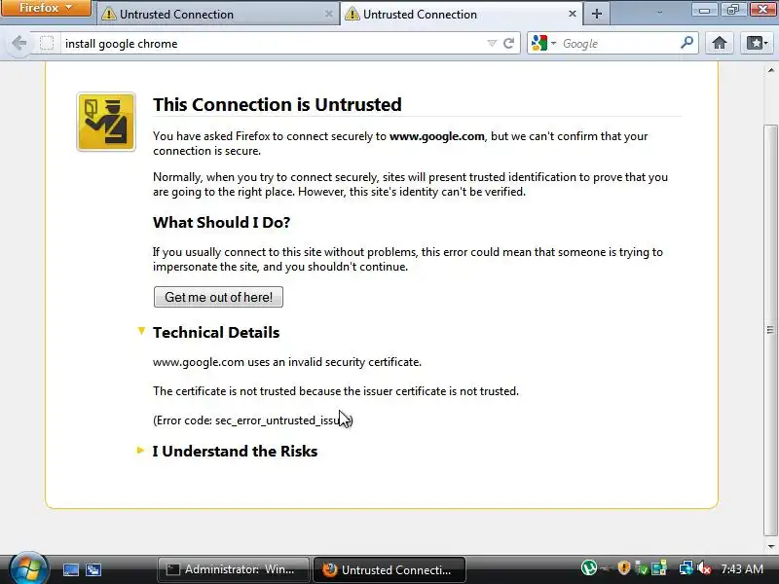Click the 7:43 AM system clock
Screen dimensions: 779x584
[742, 568]
